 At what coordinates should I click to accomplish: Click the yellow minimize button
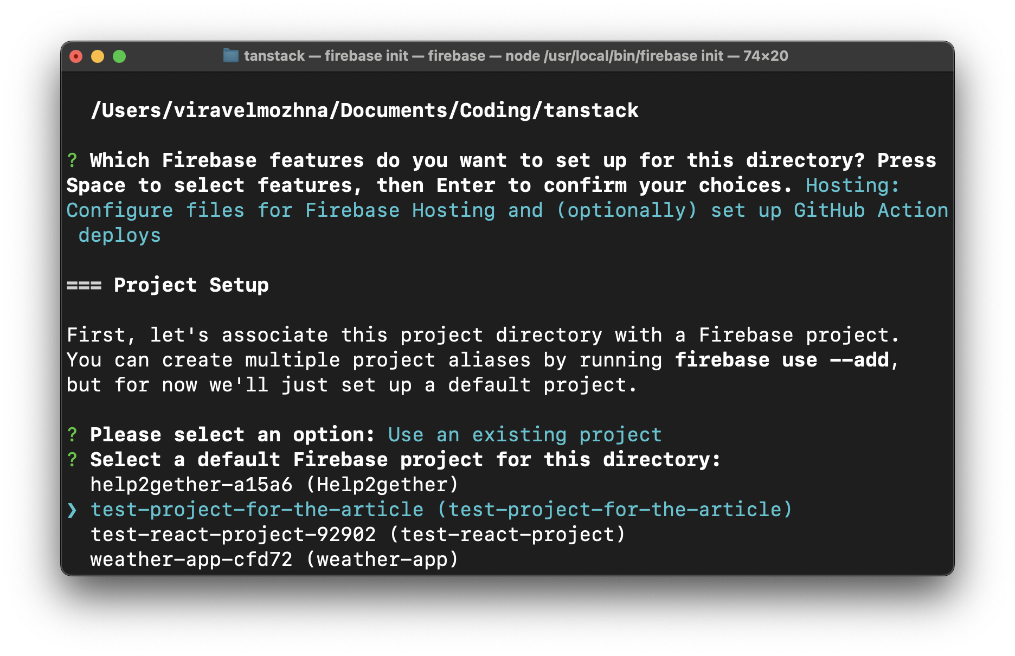coord(99,55)
